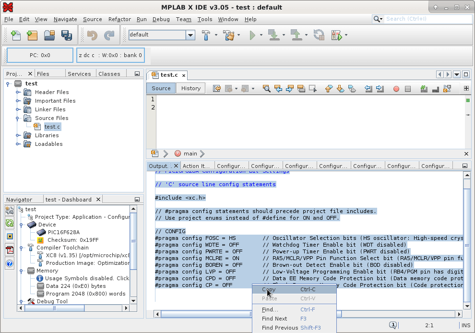475x333 pixels.
Task: Toggle software breakpoint icon in Dashboard sidebar
Action: click(10, 237)
